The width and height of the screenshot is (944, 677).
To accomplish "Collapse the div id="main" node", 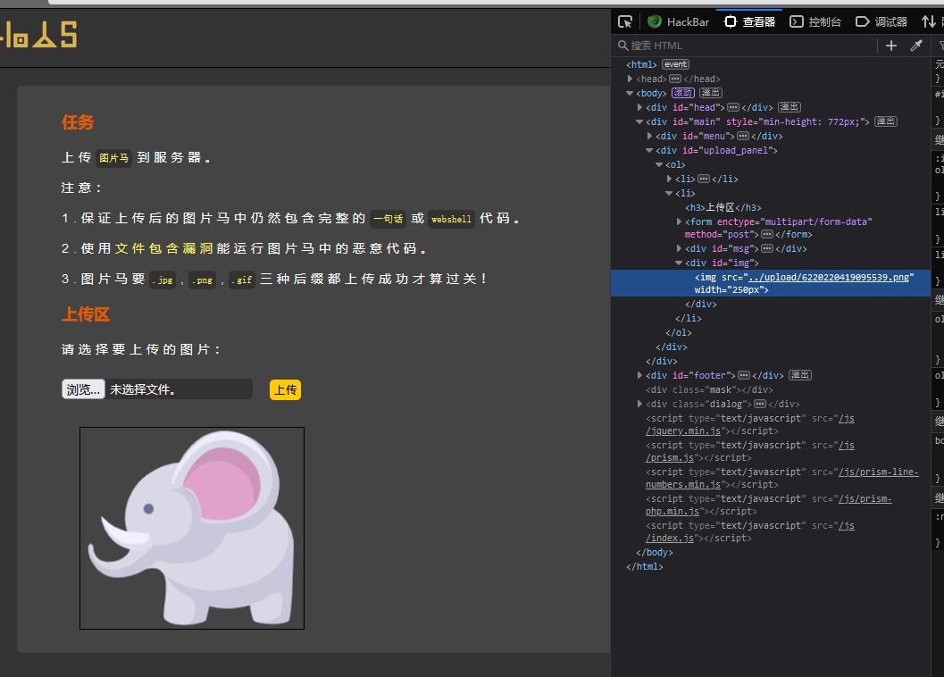I will point(639,121).
